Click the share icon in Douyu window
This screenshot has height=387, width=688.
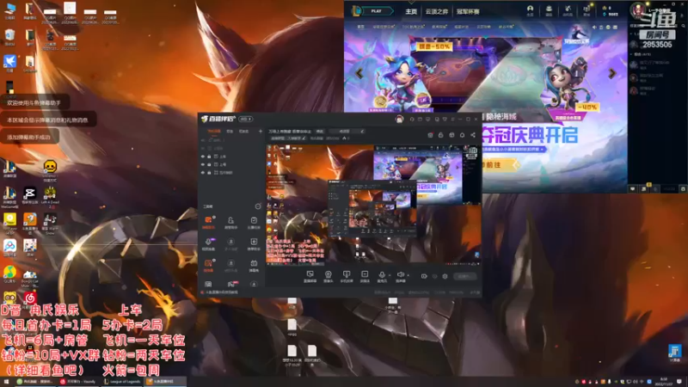click(472, 135)
